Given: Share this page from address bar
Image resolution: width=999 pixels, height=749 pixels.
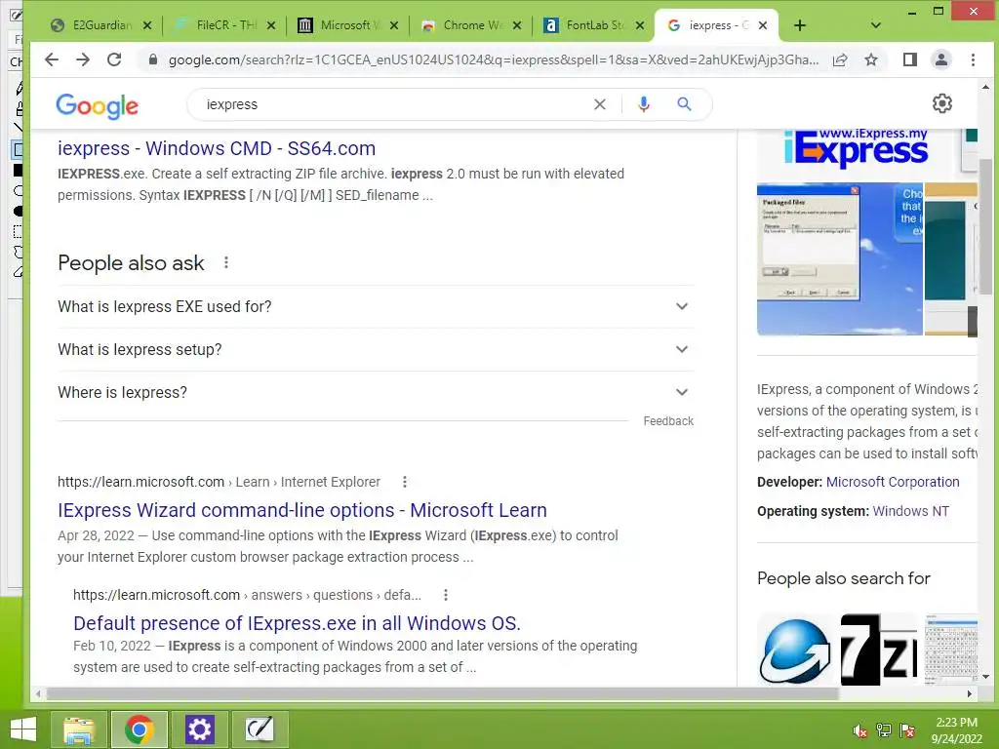Looking at the screenshot, I should (840, 59).
